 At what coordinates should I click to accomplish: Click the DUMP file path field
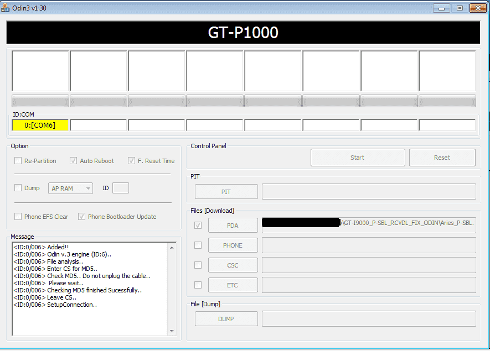[369, 318]
